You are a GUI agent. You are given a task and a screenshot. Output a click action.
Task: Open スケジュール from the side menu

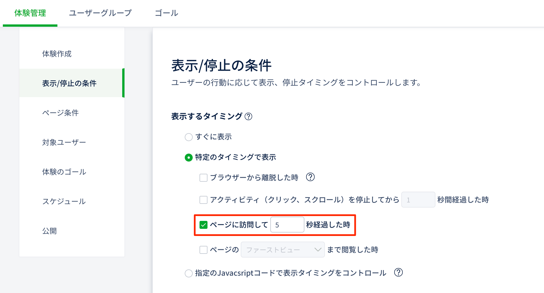pyautogui.click(x=64, y=202)
